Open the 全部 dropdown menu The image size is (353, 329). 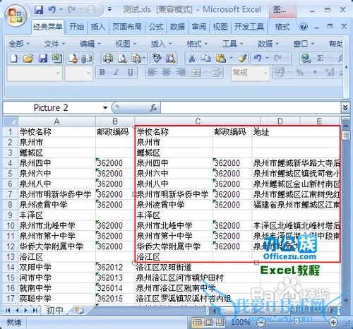[x=19, y=44]
